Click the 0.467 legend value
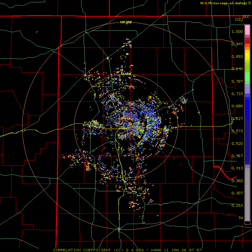This screenshot has height=252, width=252. (237, 156)
